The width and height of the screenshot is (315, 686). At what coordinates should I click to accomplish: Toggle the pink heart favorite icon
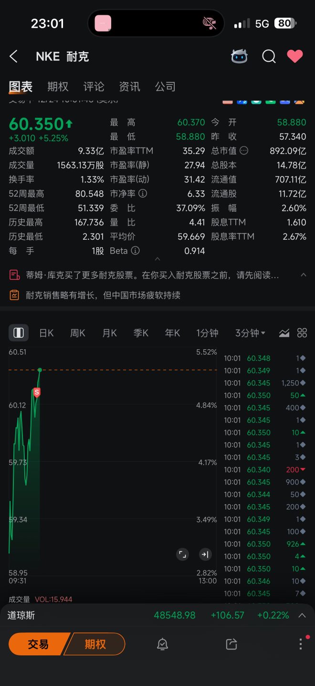click(294, 56)
